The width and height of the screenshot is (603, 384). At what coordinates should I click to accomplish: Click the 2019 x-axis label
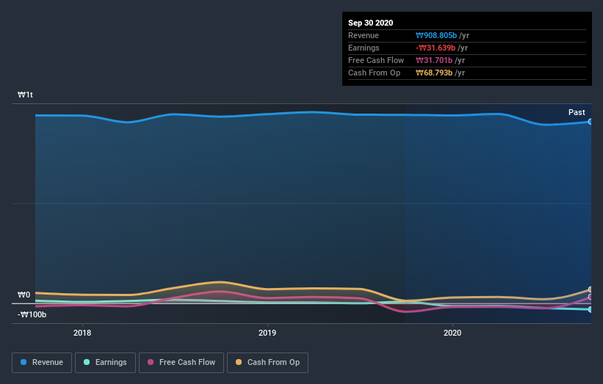point(267,333)
